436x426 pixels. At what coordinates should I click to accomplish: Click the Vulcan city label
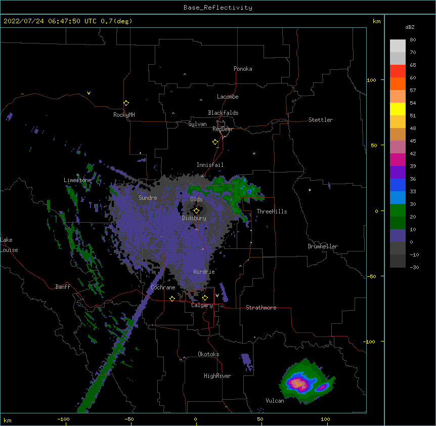click(275, 401)
